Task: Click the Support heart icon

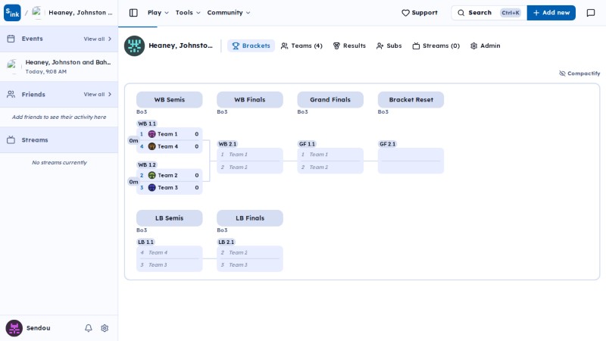Action: pos(405,13)
